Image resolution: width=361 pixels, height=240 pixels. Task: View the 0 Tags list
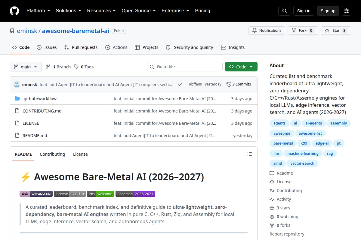[x=84, y=67]
